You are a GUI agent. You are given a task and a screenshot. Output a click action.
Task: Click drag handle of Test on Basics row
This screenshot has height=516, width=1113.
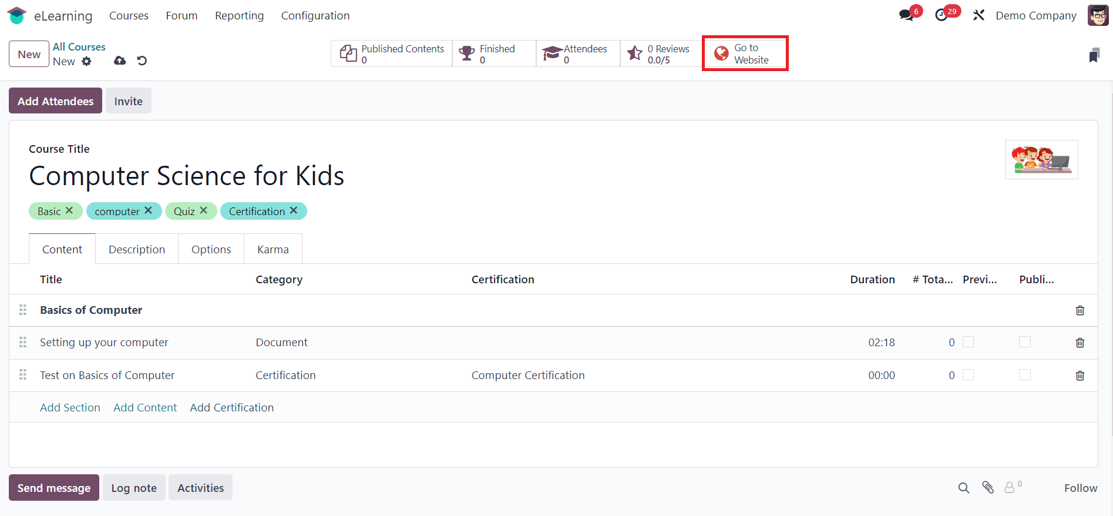(x=23, y=374)
